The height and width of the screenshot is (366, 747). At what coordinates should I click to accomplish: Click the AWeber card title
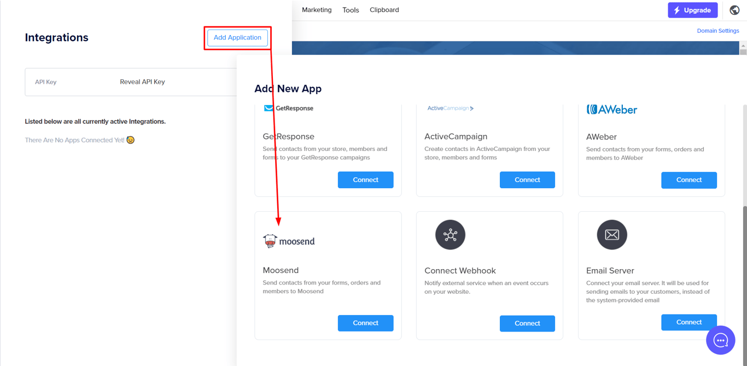point(602,137)
